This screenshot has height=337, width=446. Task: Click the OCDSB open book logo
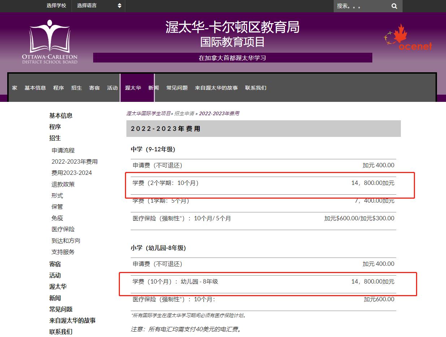[x=49, y=40]
